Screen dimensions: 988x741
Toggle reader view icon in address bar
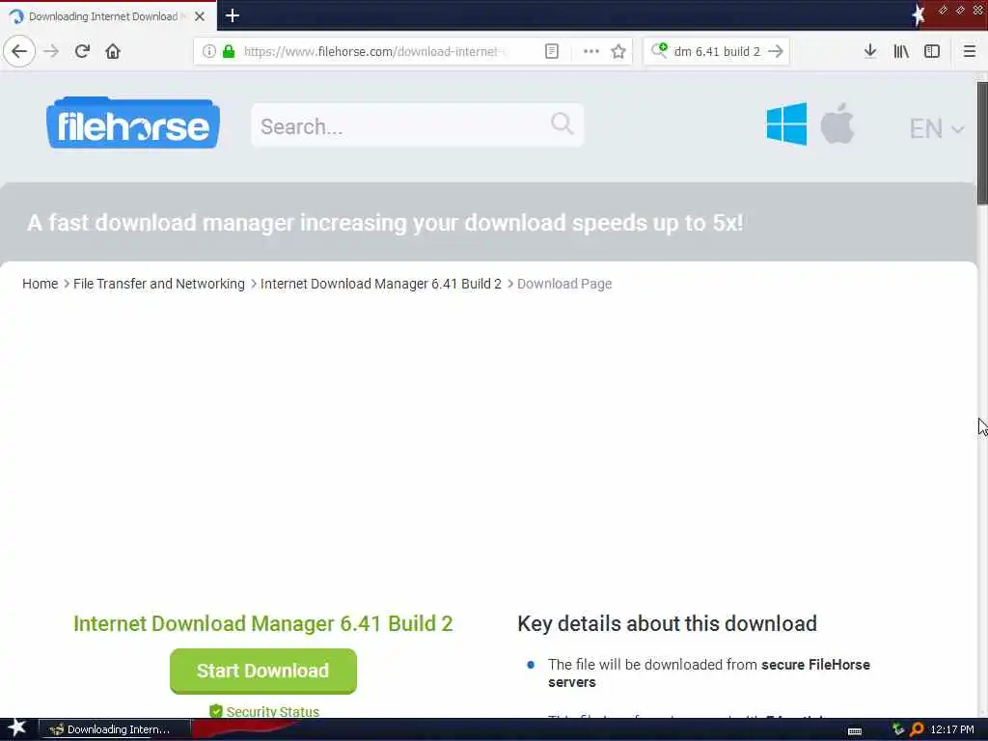click(x=551, y=51)
